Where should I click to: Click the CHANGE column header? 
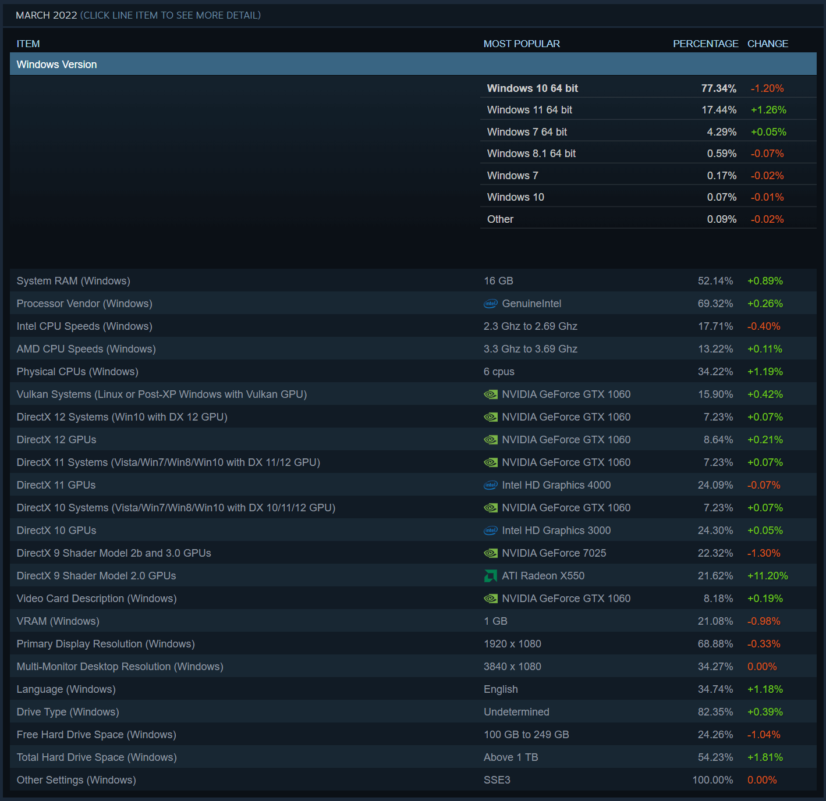[768, 44]
